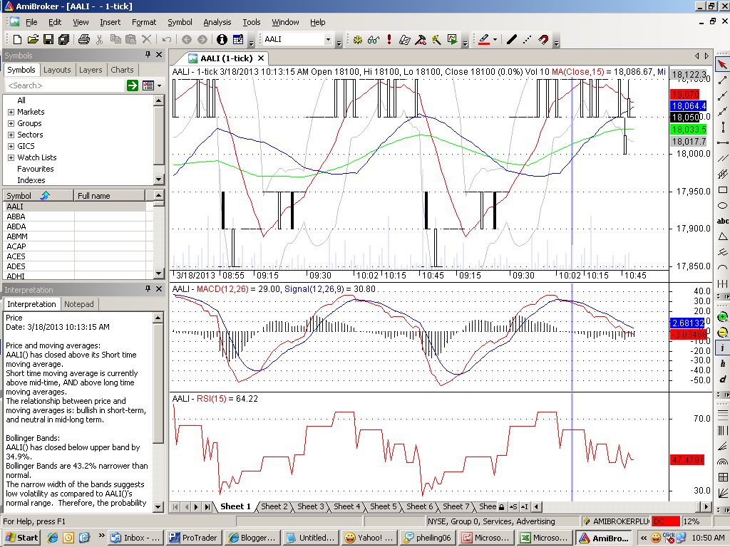Select the black thick line style icon
Image resolution: width=730 pixels, height=547 pixels.
point(511,40)
